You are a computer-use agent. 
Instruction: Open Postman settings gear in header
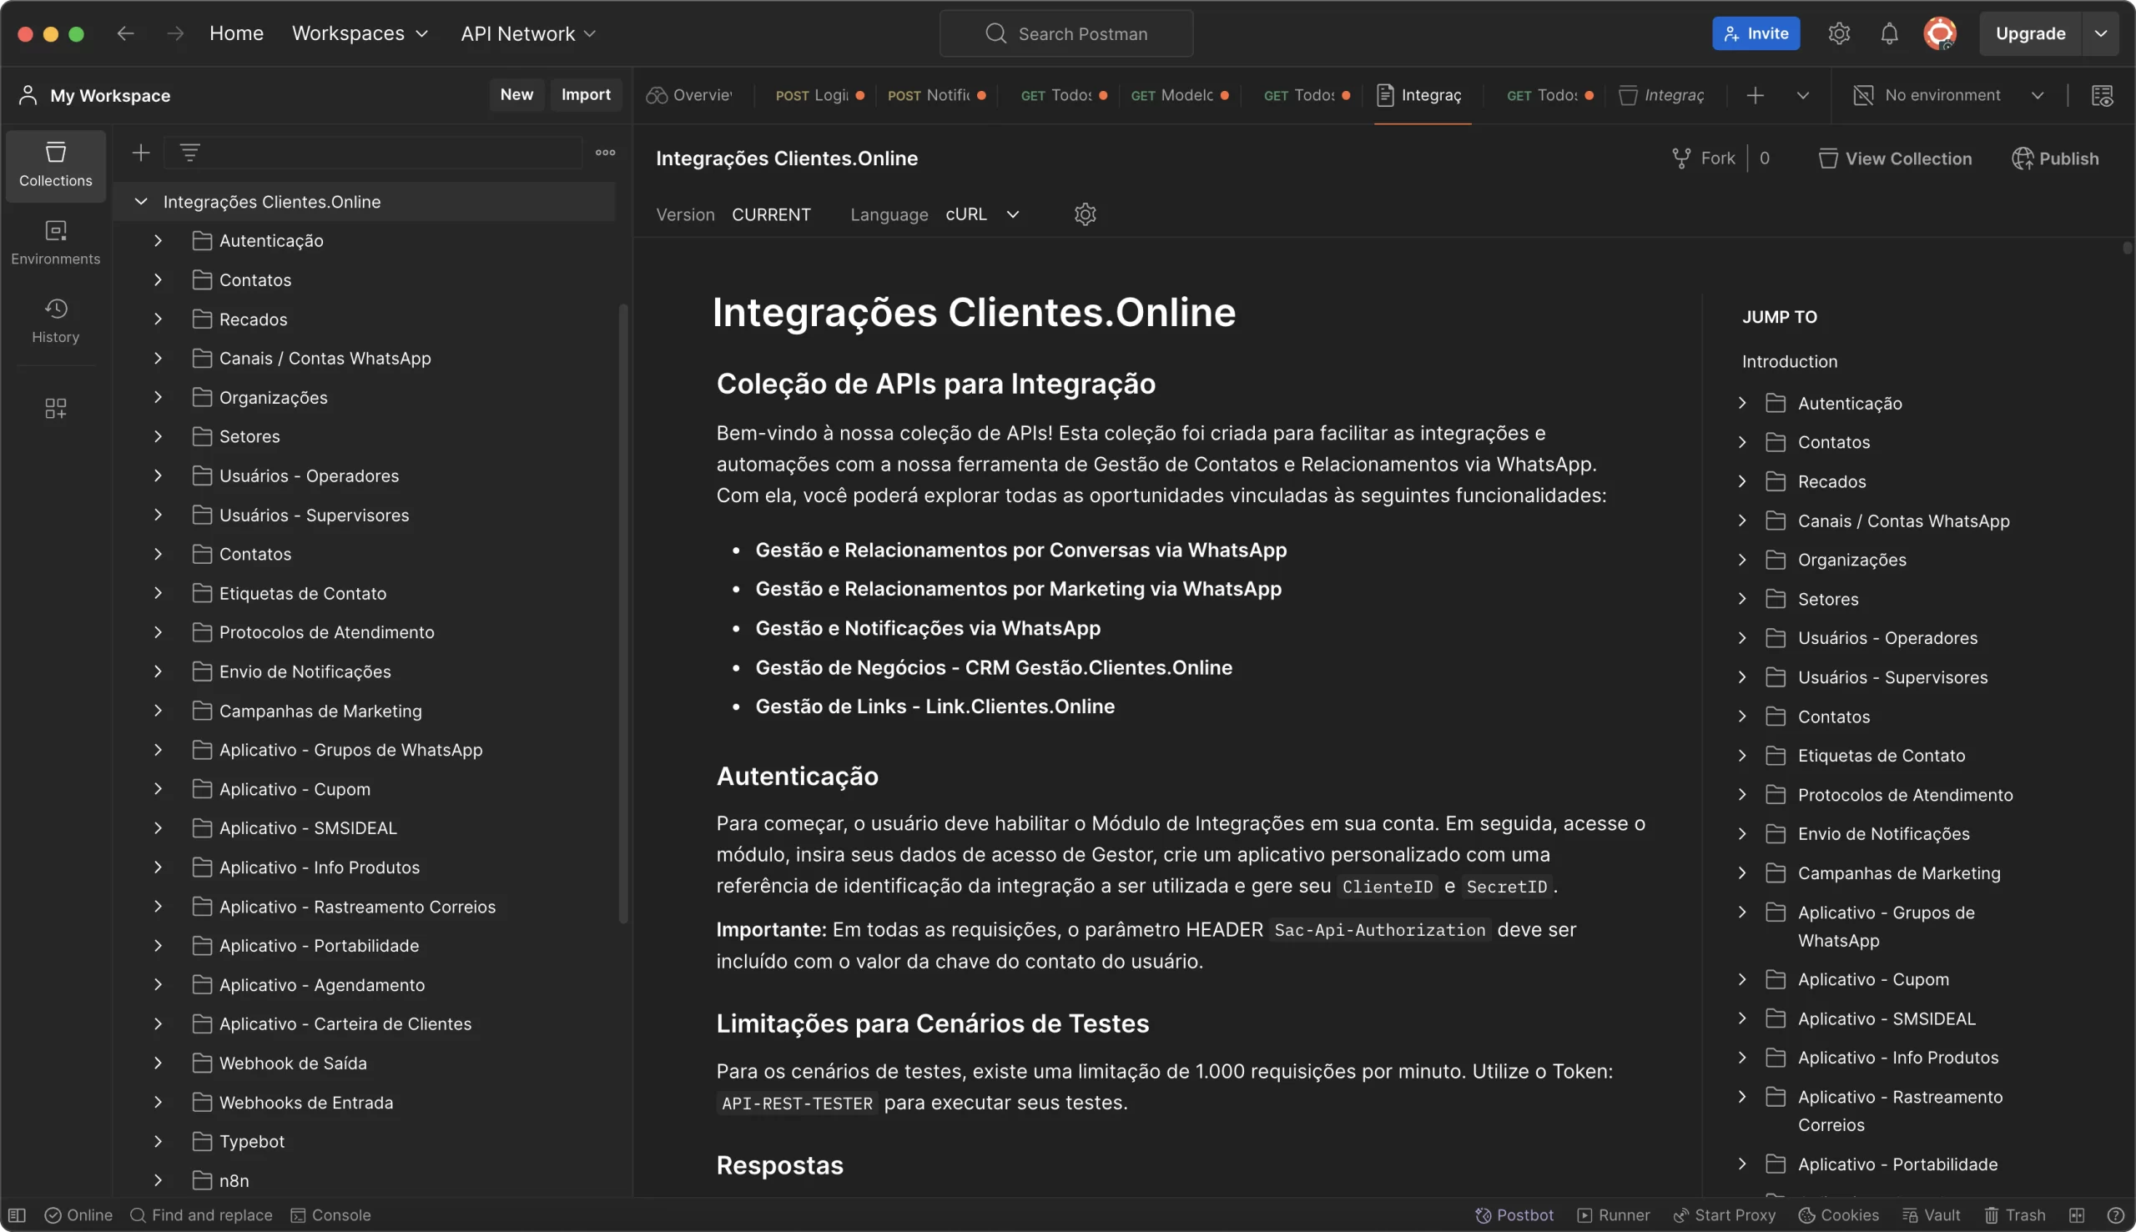[1838, 33]
